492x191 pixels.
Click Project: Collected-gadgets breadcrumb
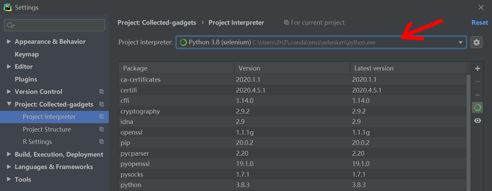tap(157, 22)
